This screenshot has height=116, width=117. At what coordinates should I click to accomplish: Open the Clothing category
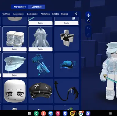pyautogui.click(x=6, y=14)
